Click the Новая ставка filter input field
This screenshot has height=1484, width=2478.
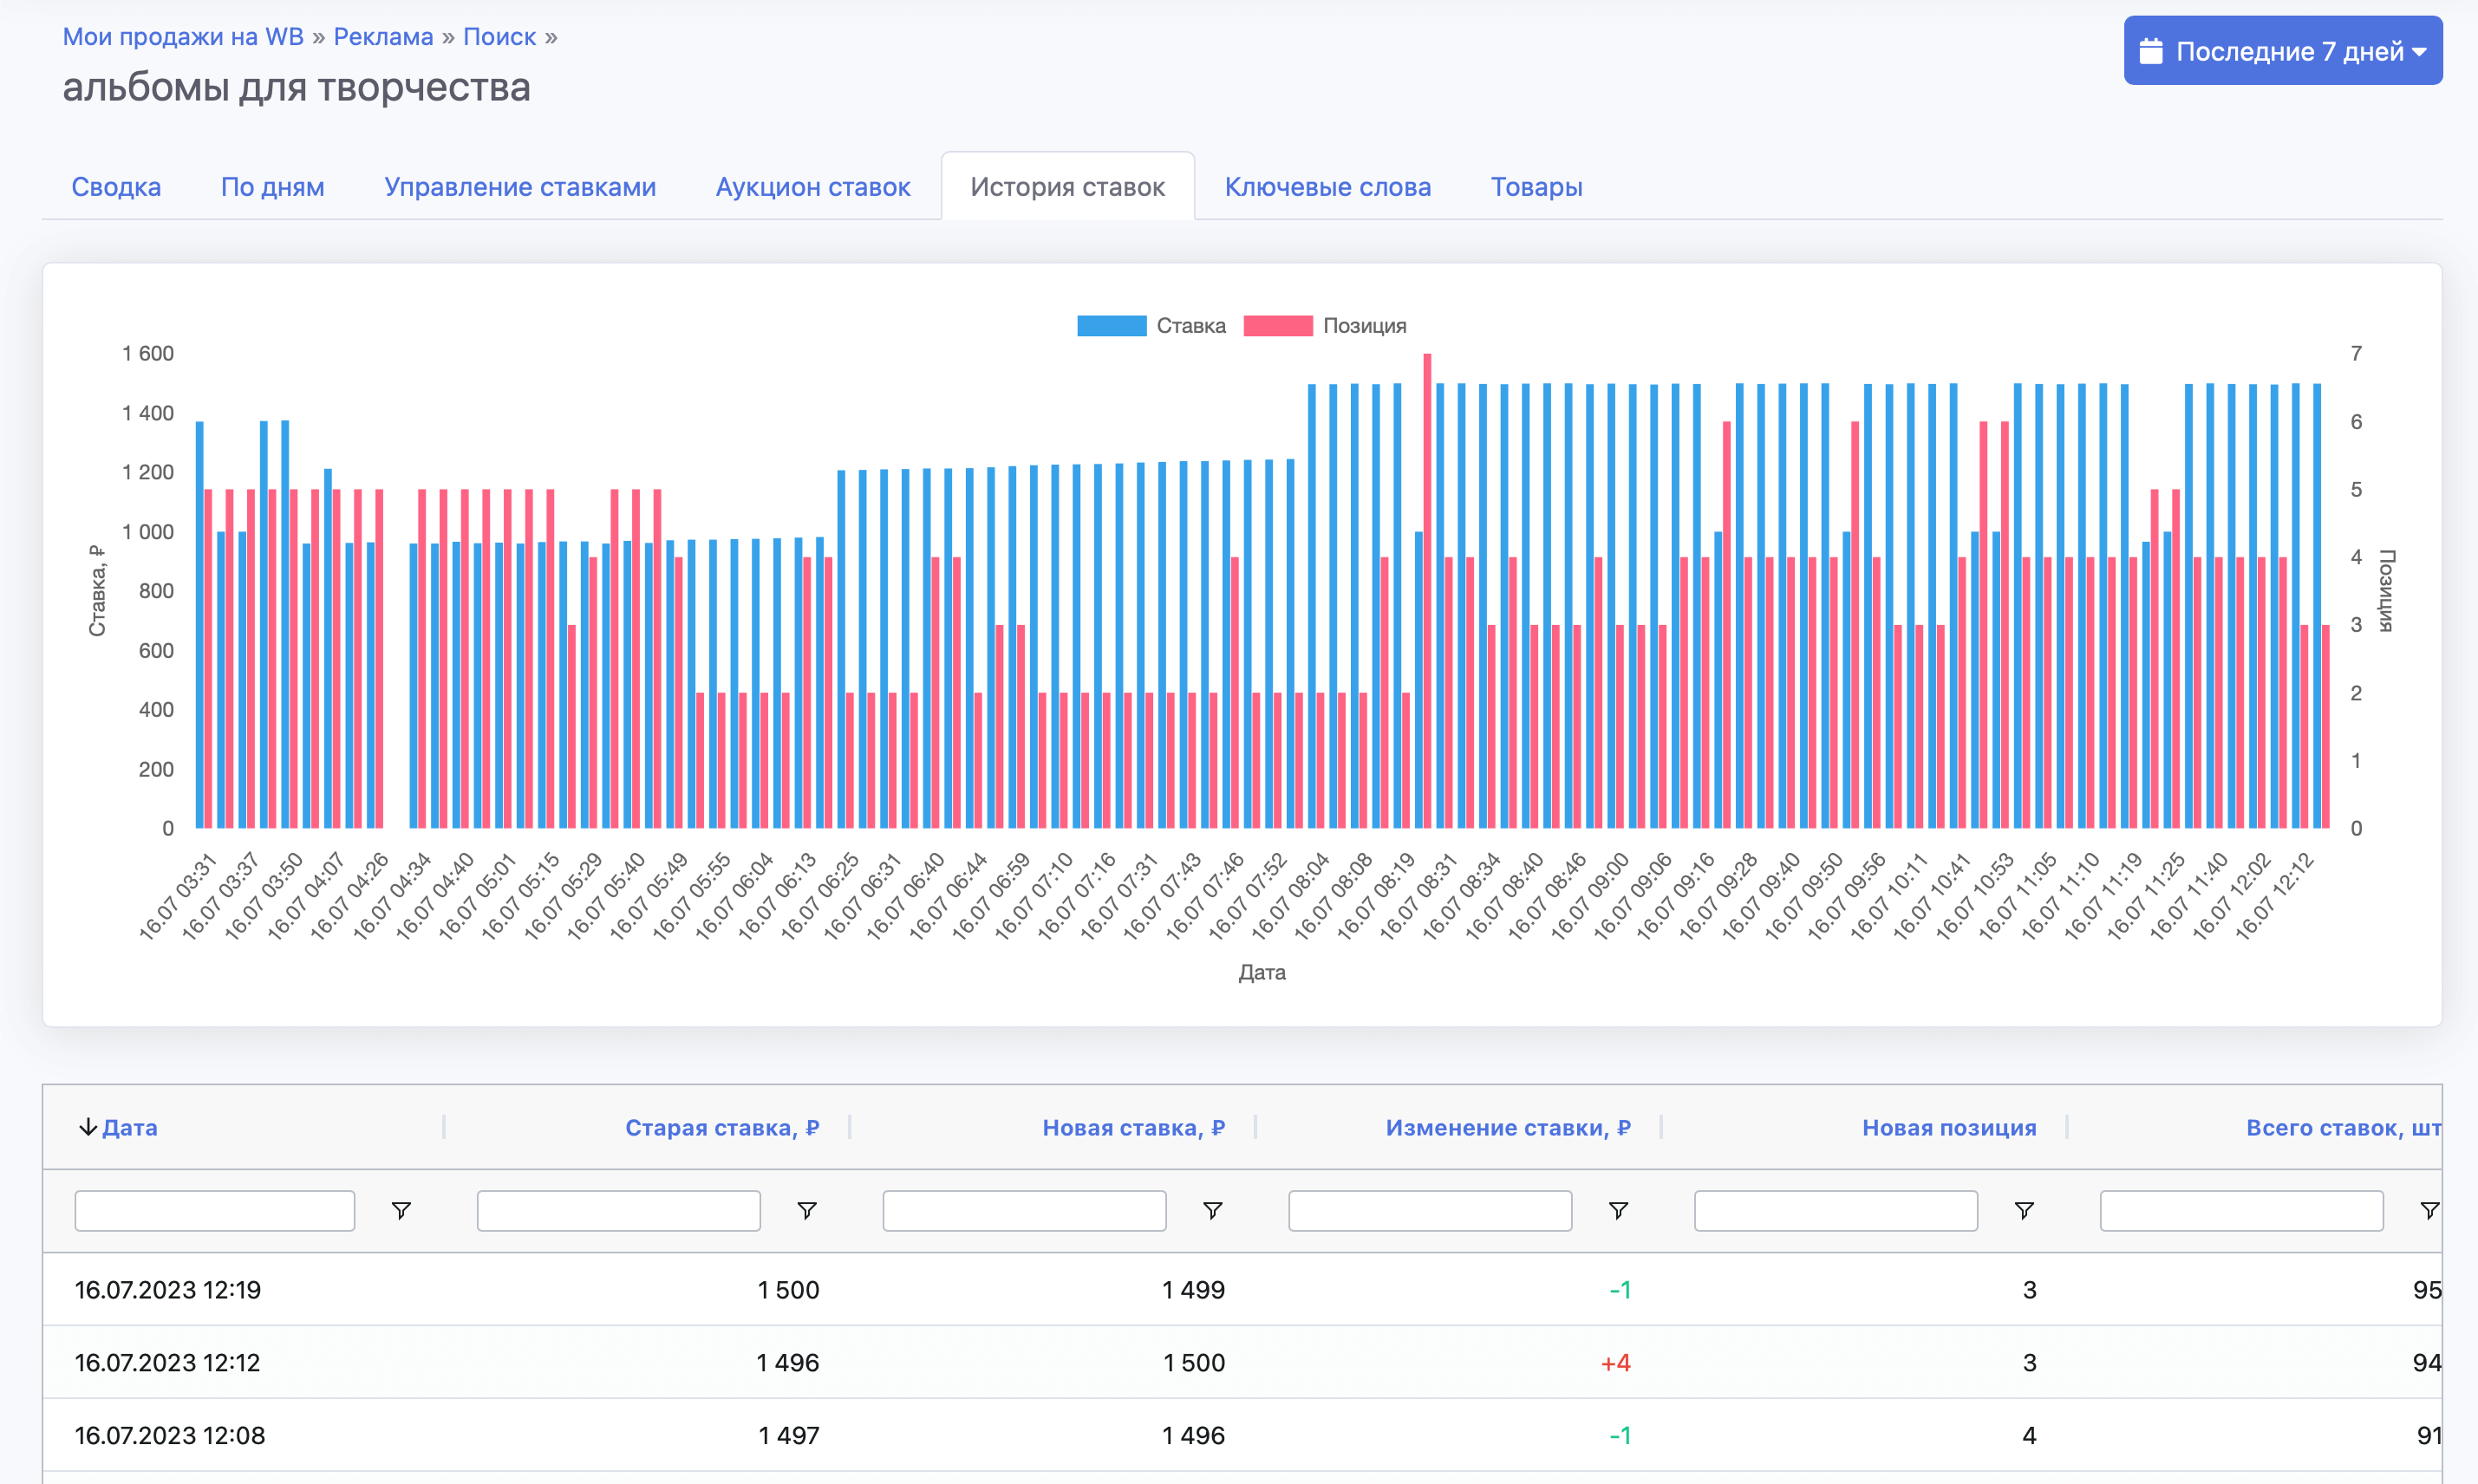click(1024, 1211)
